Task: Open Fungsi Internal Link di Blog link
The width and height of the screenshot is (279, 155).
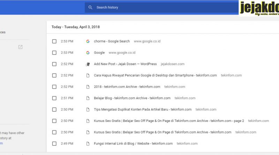Action: click(133, 144)
